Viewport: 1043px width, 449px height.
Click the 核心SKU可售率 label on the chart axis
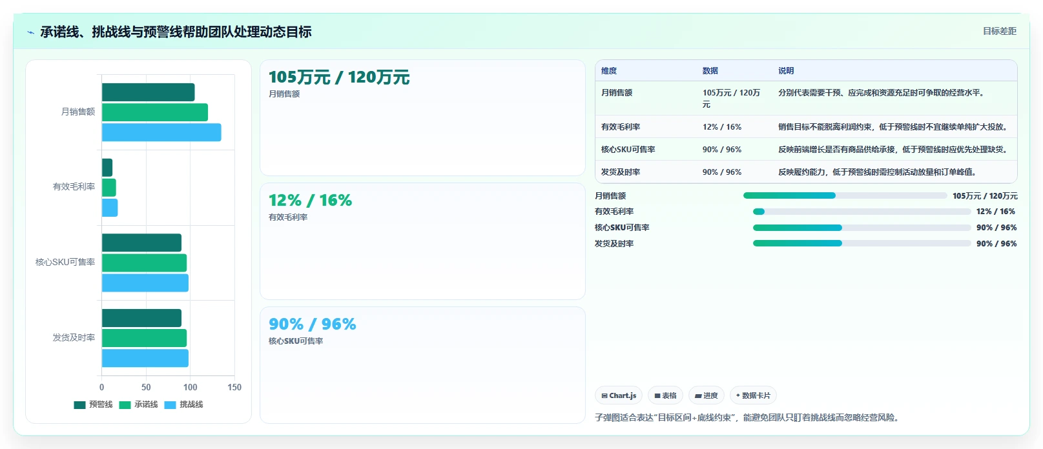tap(65, 262)
